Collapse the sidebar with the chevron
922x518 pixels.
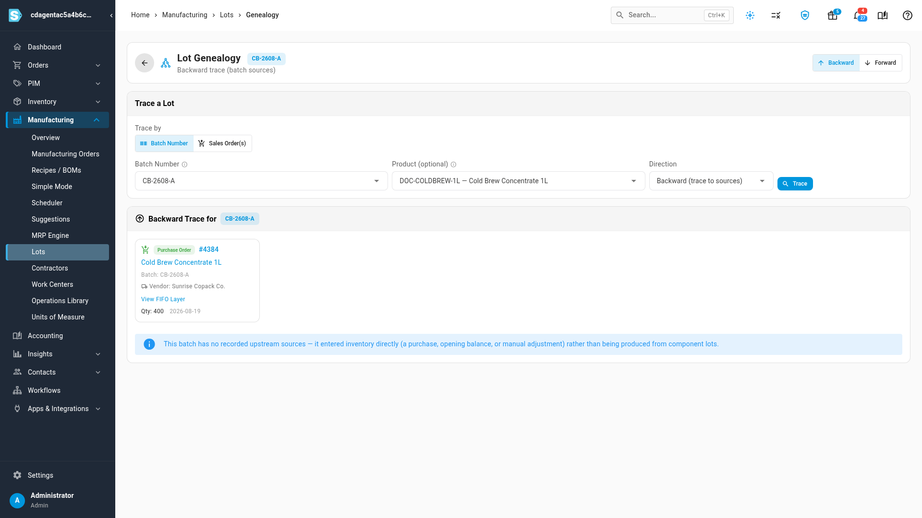click(111, 15)
